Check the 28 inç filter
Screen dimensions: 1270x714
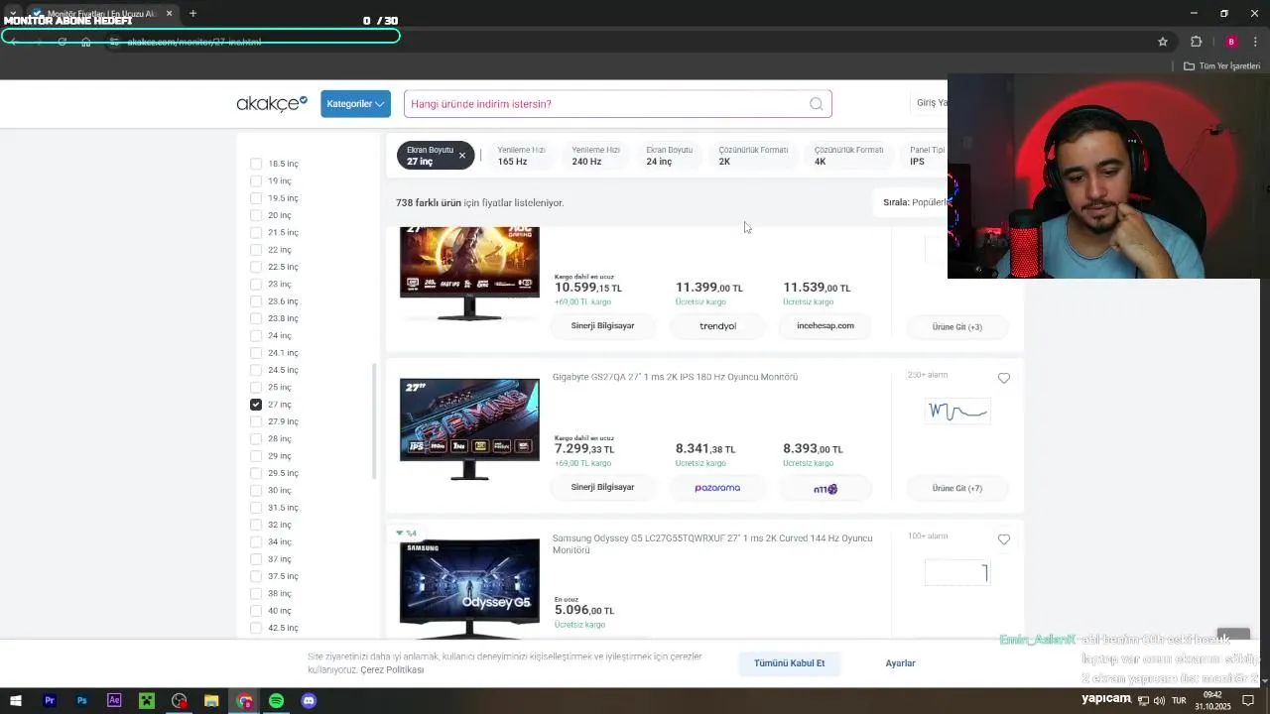(256, 438)
